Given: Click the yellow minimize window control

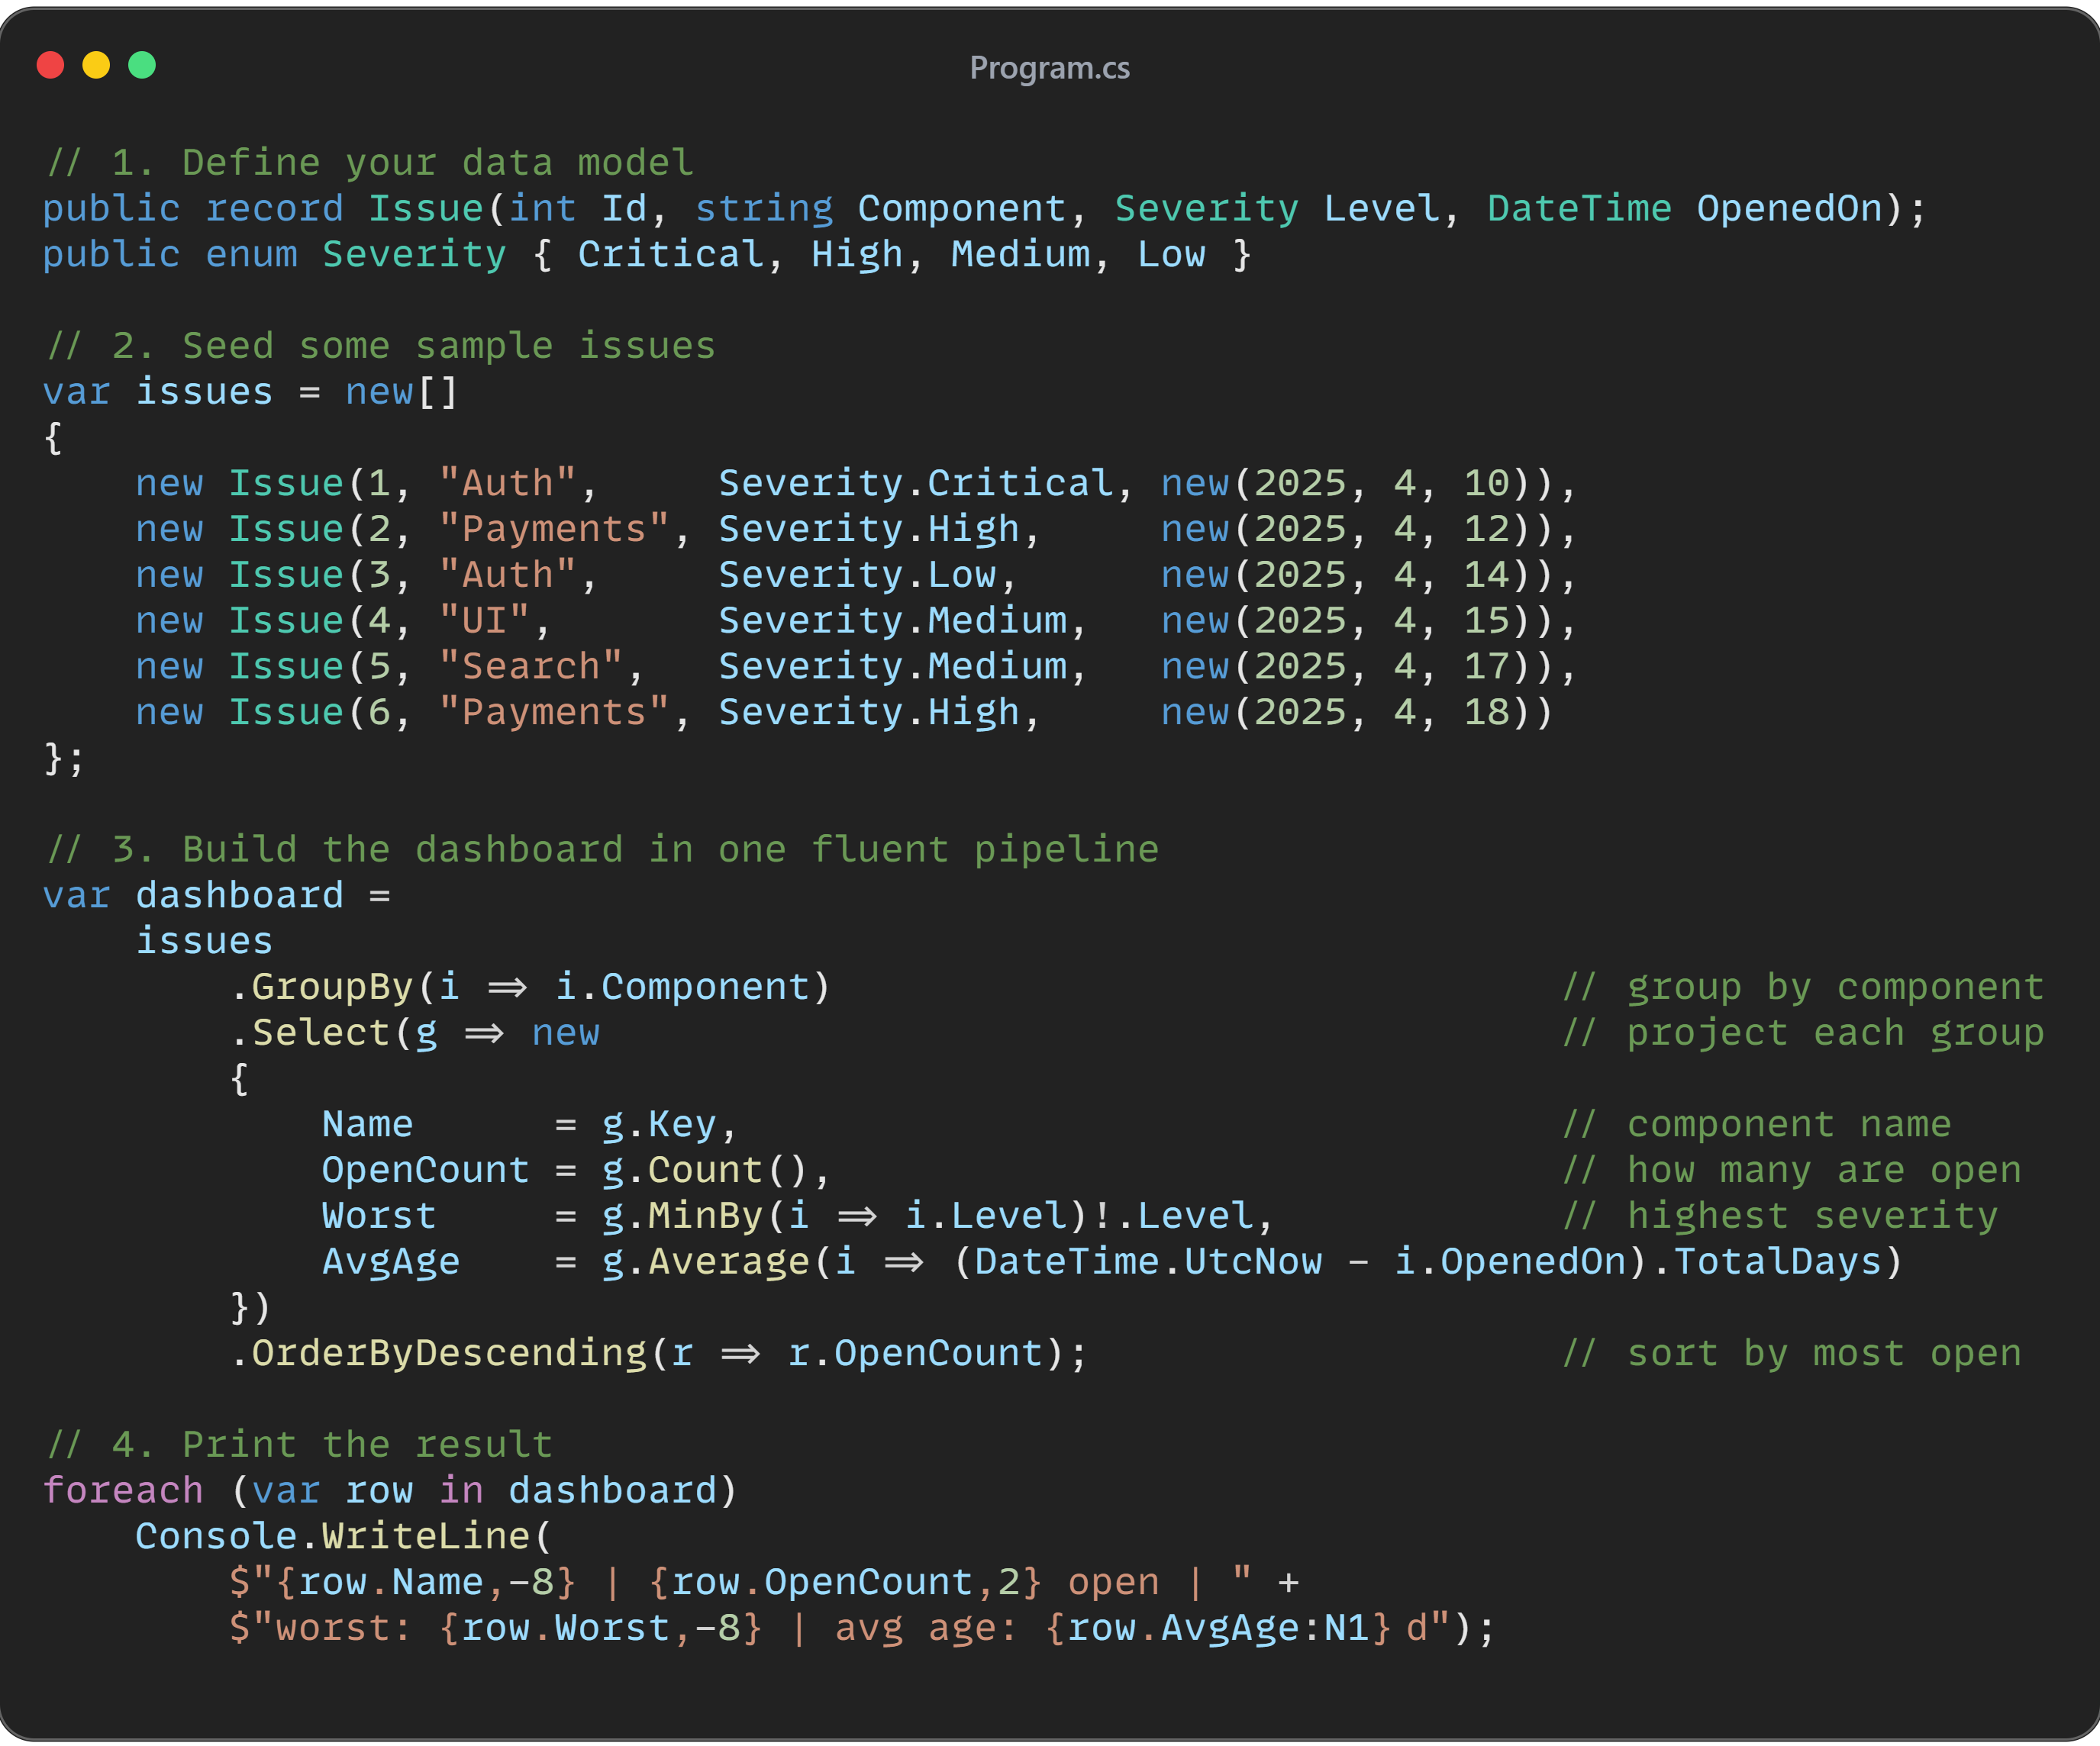Looking at the screenshot, I should click(x=96, y=65).
